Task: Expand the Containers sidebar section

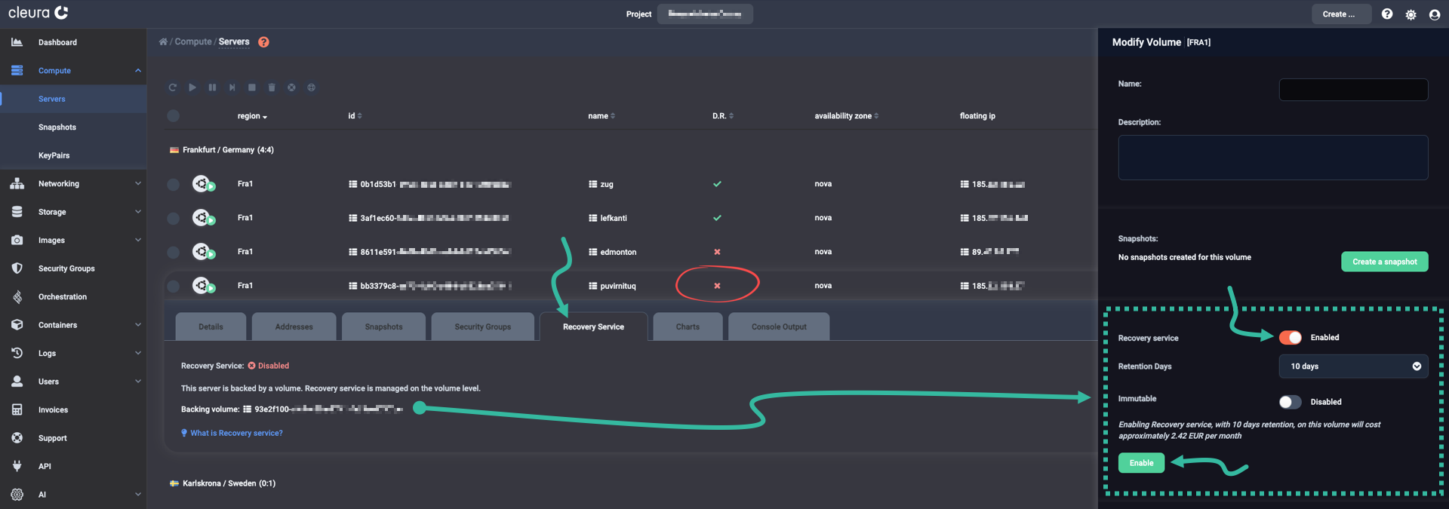Action: 138,325
